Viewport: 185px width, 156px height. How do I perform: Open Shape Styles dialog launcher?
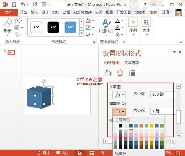click(x=94, y=42)
